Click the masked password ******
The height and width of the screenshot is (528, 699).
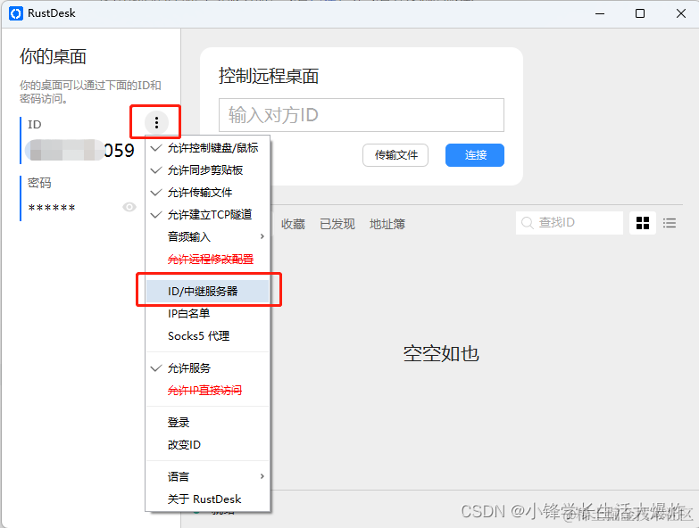click(x=52, y=208)
